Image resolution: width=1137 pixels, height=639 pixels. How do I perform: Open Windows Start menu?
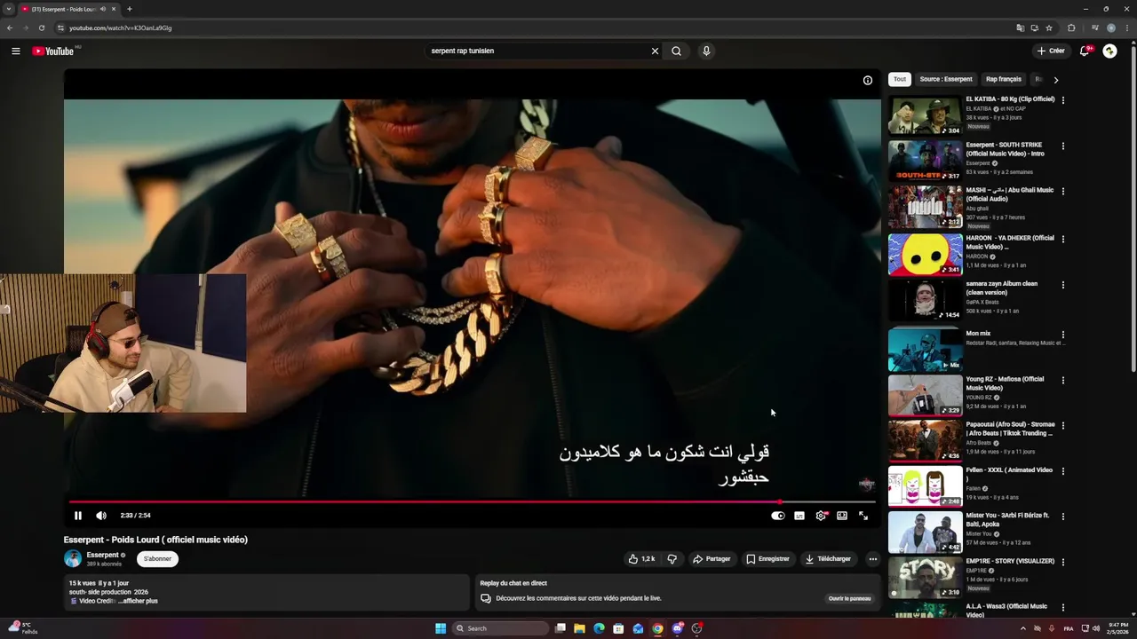(441, 628)
